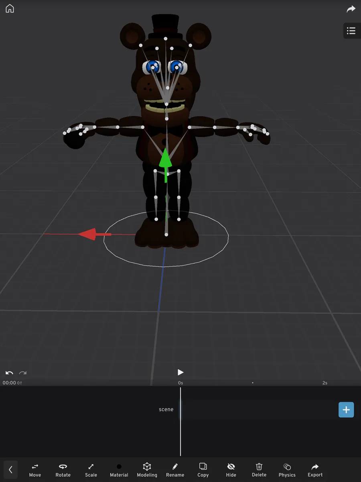Select the Scale tool
Image resolution: width=361 pixels, height=482 pixels.
pyautogui.click(x=91, y=470)
